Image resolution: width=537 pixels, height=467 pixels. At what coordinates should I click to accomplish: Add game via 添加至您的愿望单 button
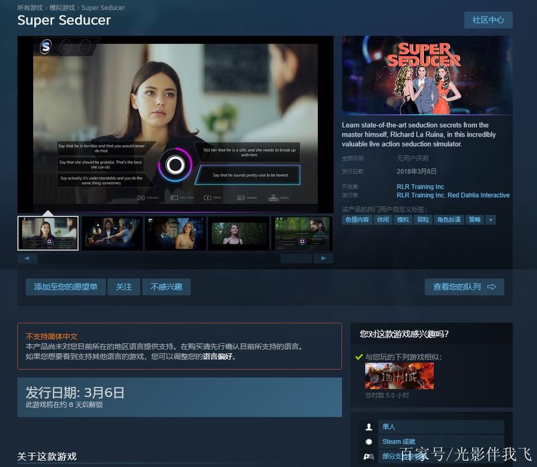[x=65, y=287]
